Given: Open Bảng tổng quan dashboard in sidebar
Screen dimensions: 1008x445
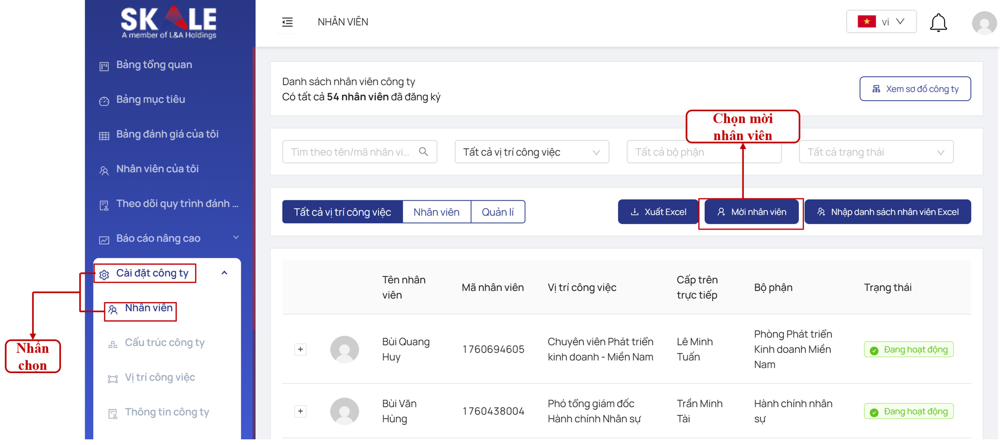Looking at the screenshot, I should pyautogui.click(x=154, y=65).
